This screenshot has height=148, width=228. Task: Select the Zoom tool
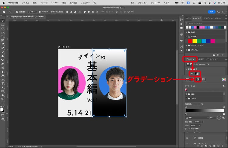coord(3,99)
